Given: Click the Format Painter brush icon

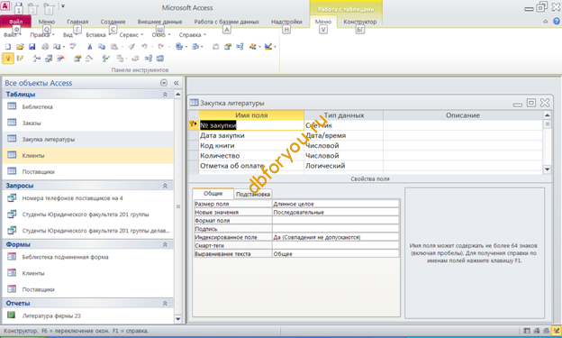Looking at the screenshot, I should pyautogui.click(x=131, y=47).
